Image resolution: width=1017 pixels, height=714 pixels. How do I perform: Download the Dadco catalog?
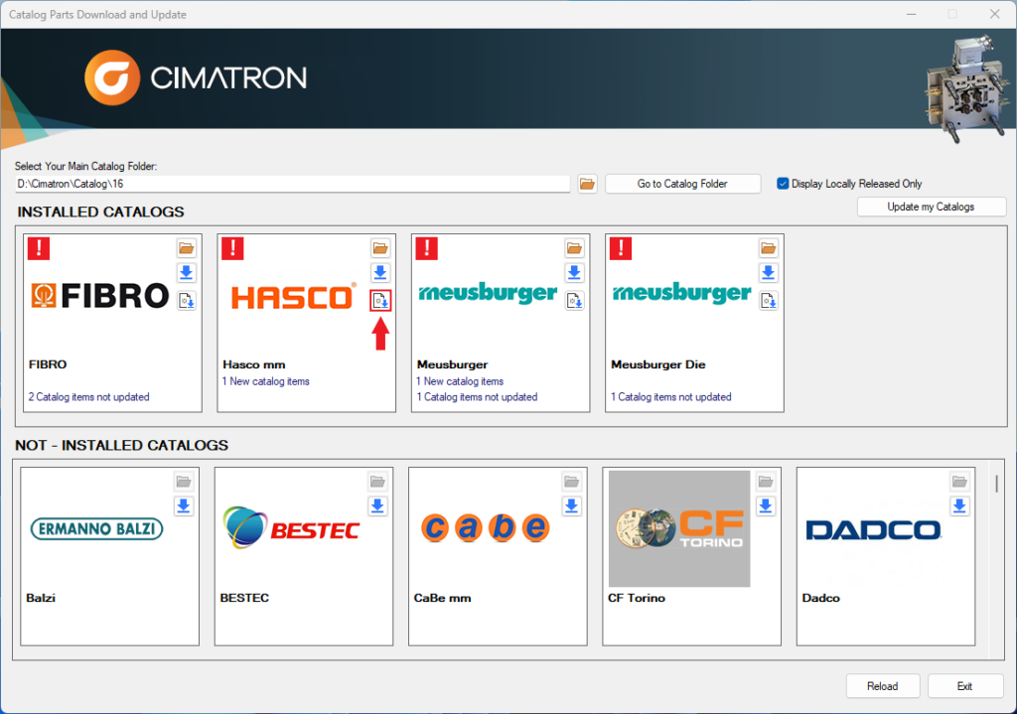tap(959, 506)
